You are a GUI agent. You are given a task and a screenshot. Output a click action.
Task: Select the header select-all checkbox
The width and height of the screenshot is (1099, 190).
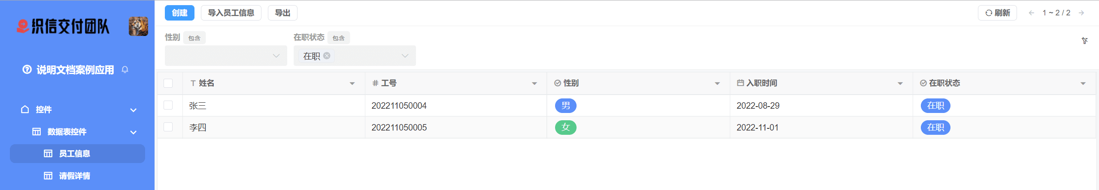coord(168,83)
